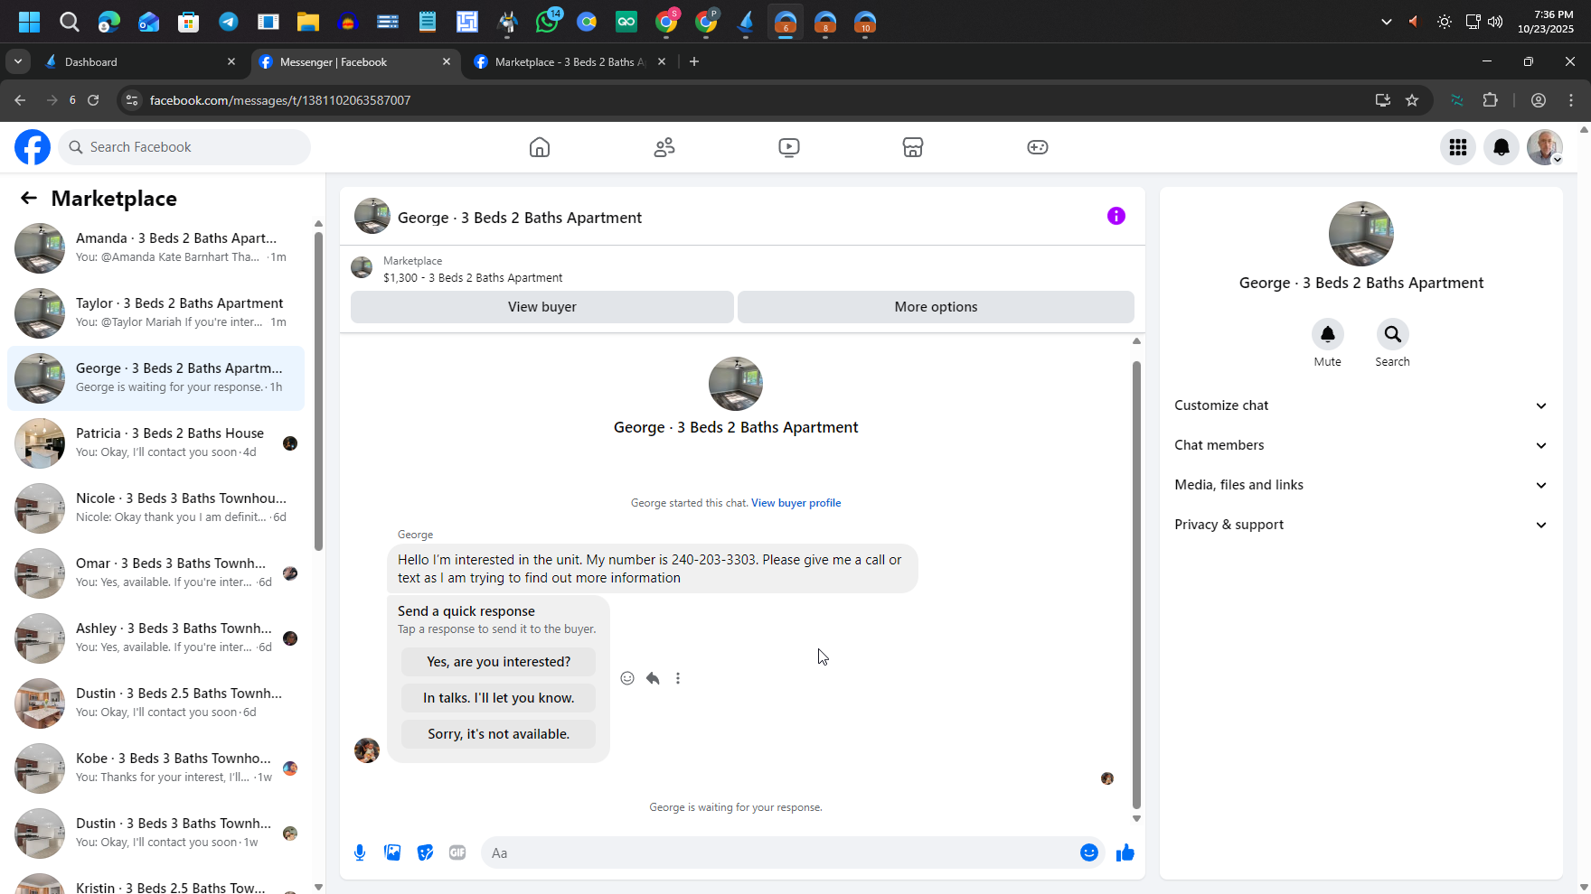The width and height of the screenshot is (1591, 894).
Task: Click George's listing thumbnail in right panel
Action: tap(1361, 234)
